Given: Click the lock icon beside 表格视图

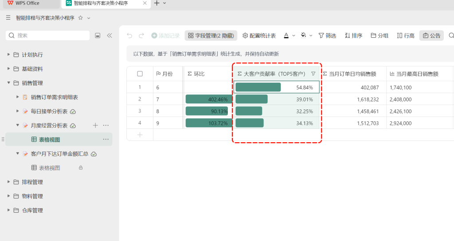Looking at the screenshot, I should pyautogui.click(x=81, y=167).
